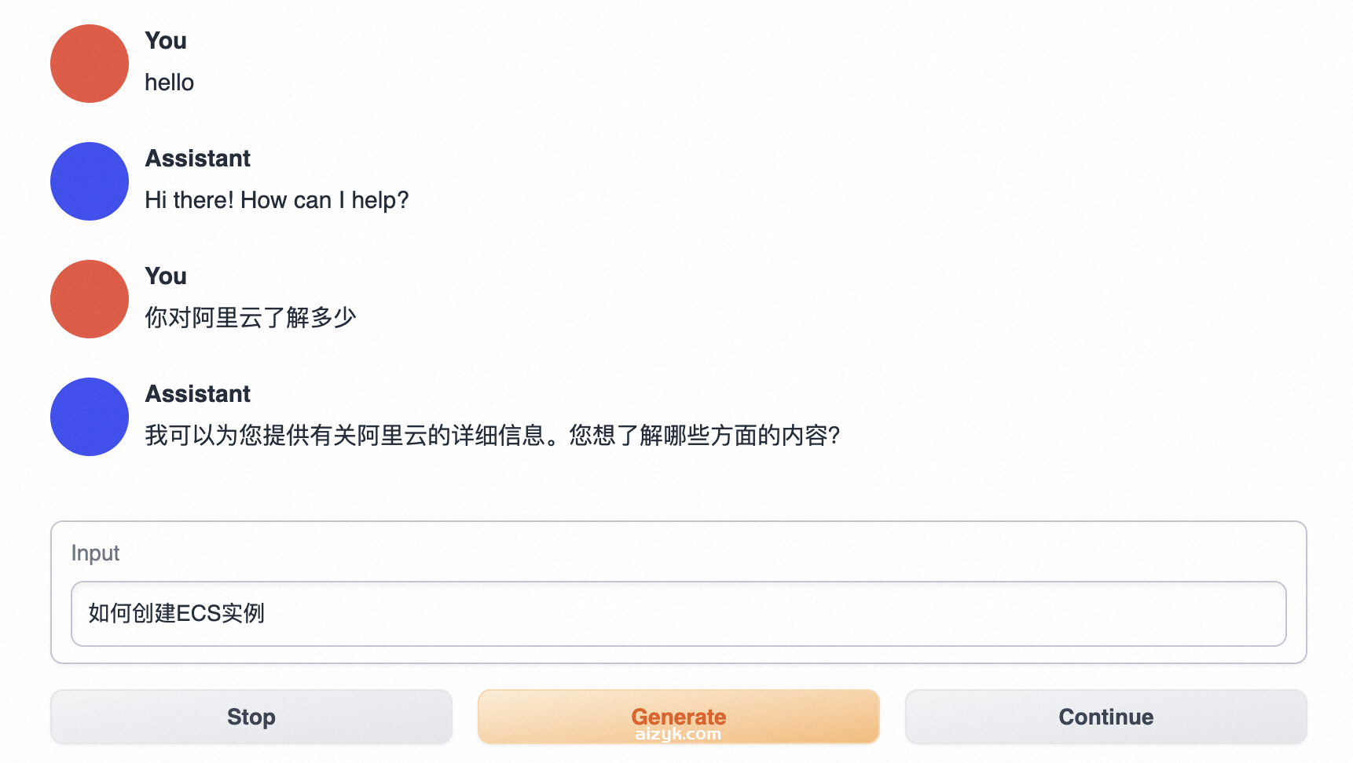Click the first blue Assistant avatar icon
Image resolution: width=1353 pixels, height=763 pixels.
point(89,181)
